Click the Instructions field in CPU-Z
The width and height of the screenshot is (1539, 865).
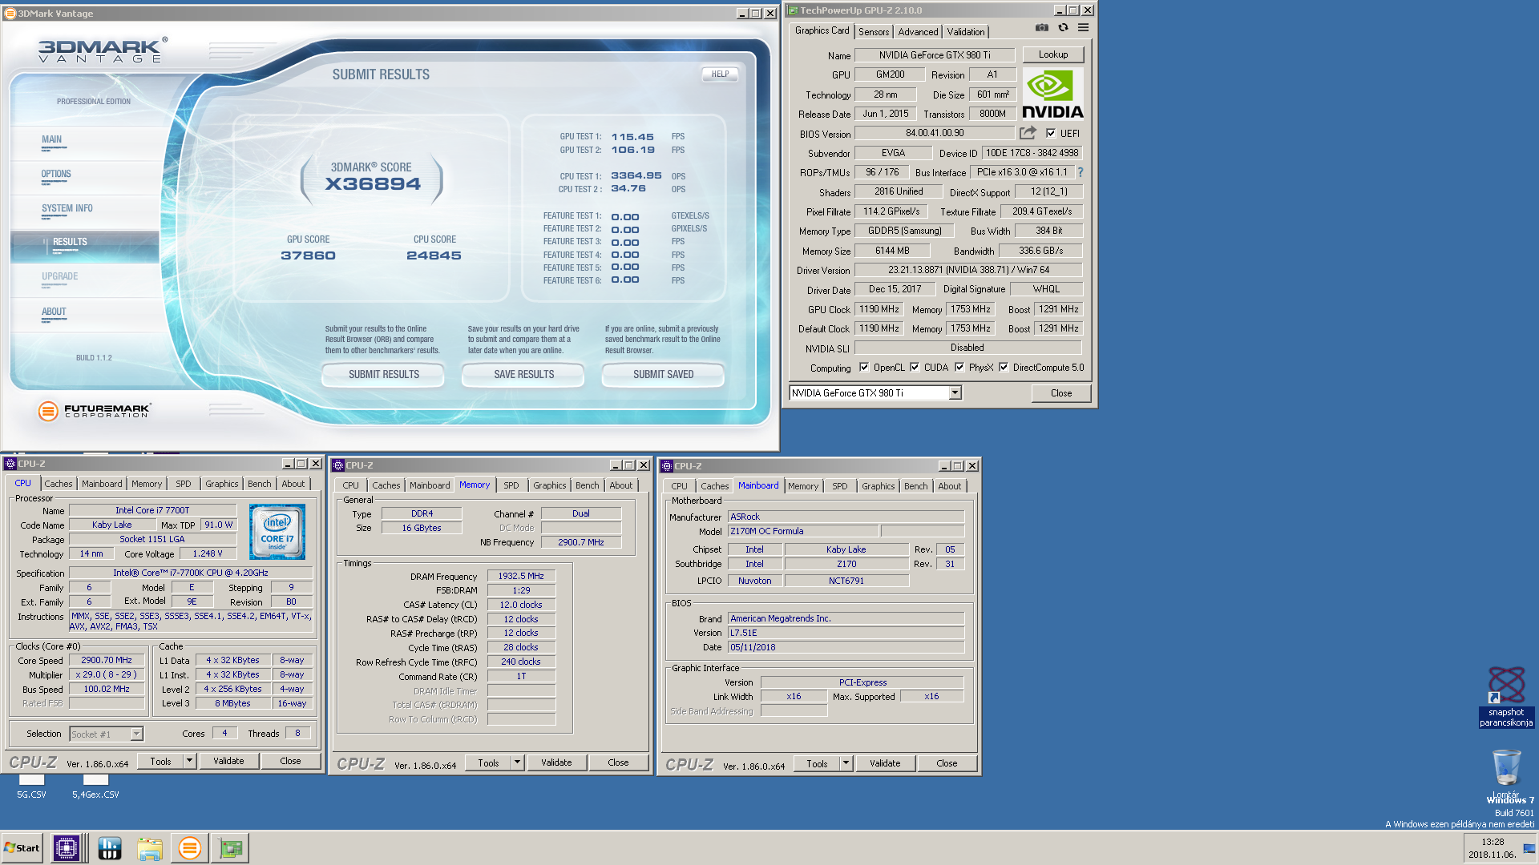click(x=191, y=622)
